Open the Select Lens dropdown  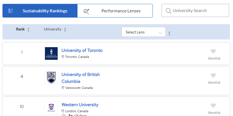click(144, 32)
